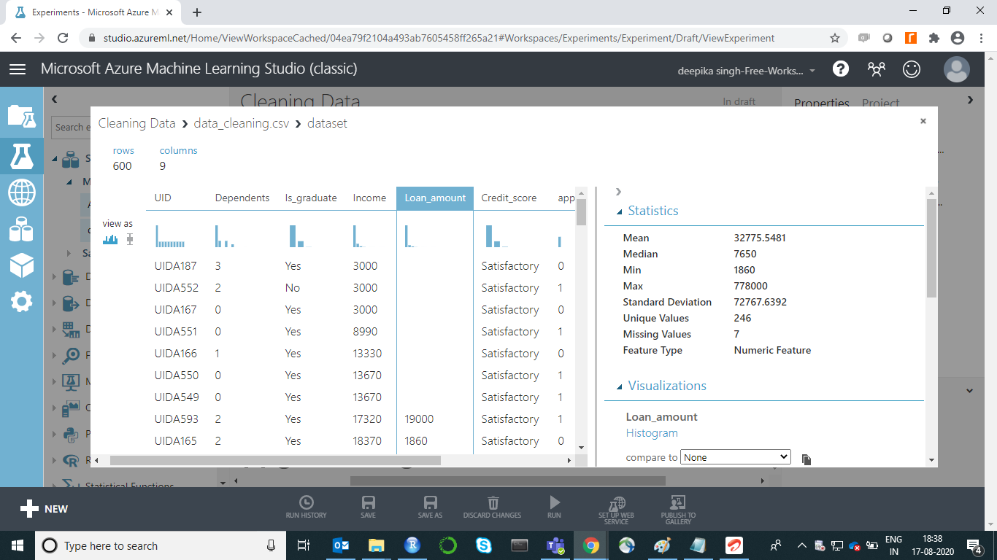This screenshot has width=997, height=560.
Task: Open the compare to dropdown
Action: [736, 457]
